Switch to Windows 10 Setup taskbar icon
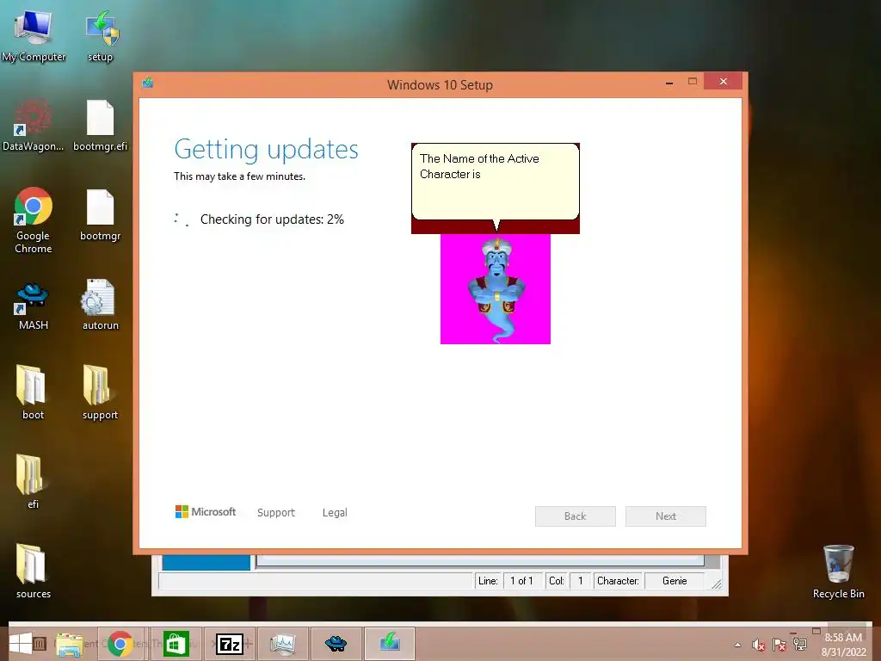Screen dimensions: 881x661 pyautogui.click(x=390, y=644)
